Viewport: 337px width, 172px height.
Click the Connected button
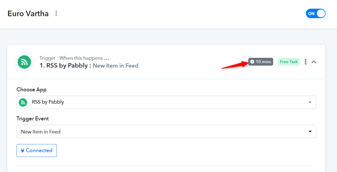pyautogui.click(x=37, y=150)
